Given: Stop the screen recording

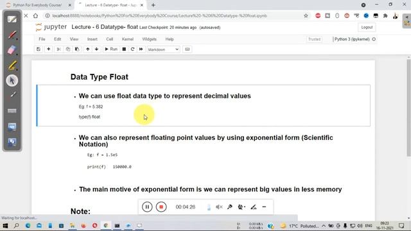Looking at the screenshot, I should click(x=161, y=207).
